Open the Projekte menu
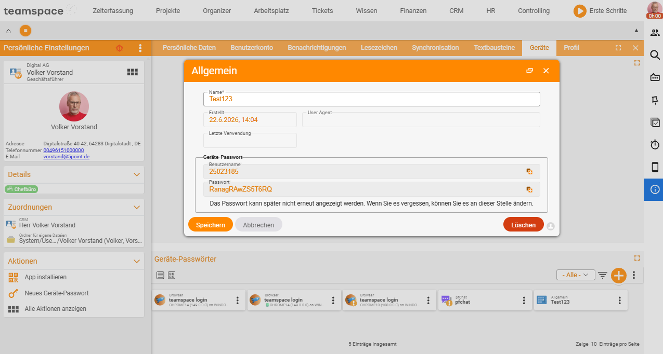The height and width of the screenshot is (354, 663). pyautogui.click(x=168, y=11)
